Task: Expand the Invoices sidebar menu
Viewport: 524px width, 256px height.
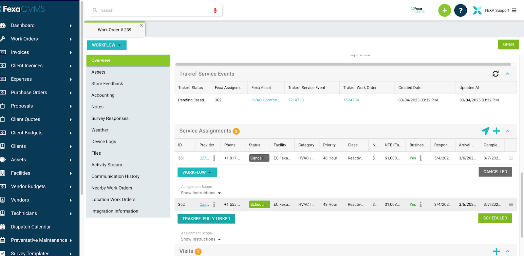Action: (71, 52)
